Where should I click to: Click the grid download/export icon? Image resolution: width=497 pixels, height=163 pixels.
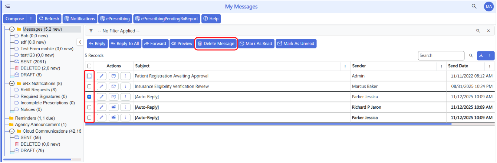tap(481, 55)
